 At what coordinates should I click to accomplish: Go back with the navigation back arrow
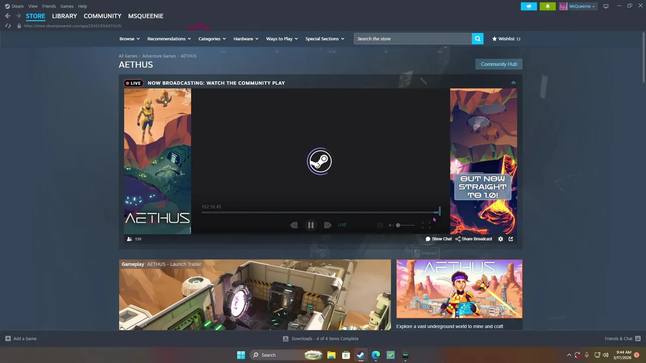pos(8,16)
